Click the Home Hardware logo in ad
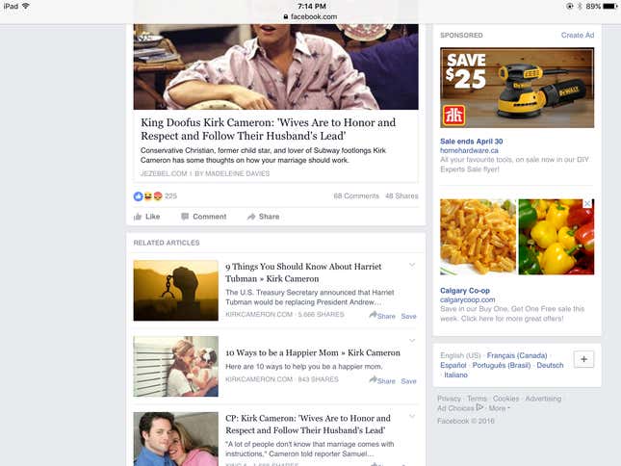 [453, 116]
